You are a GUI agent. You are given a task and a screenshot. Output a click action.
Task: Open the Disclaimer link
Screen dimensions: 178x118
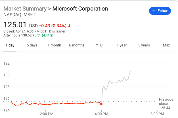(58, 31)
